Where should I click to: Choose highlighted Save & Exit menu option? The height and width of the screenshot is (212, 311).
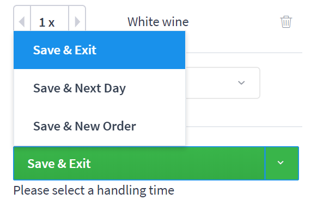pyautogui.click(x=99, y=50)
